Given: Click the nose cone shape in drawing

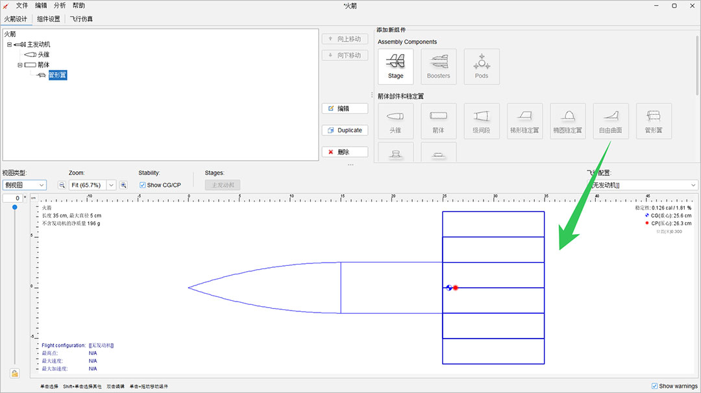Looking at the screenshot, I should [265, 287].
